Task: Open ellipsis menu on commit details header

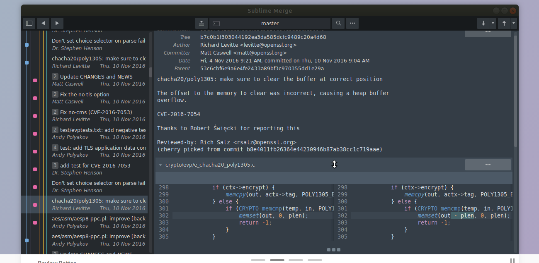Action: (x=488, y=33)
